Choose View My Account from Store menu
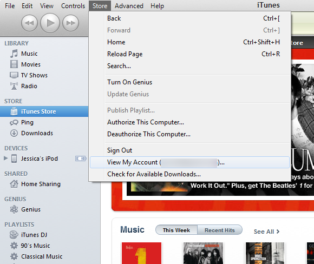314x264 pixels. pyautogui.click(x=189, y=162)
